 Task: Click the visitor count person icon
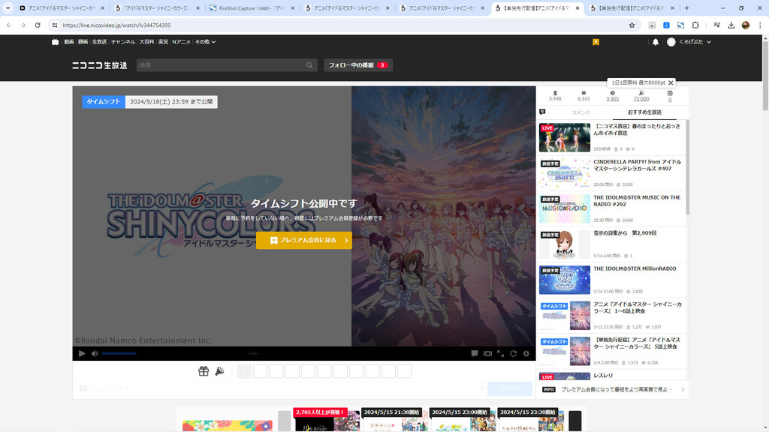tap(555, 93)
